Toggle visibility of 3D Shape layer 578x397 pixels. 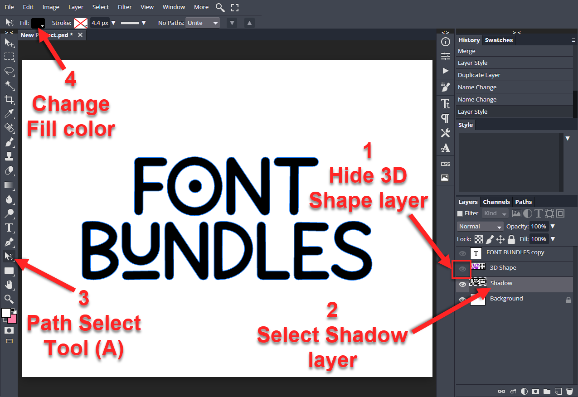point(462,269)
